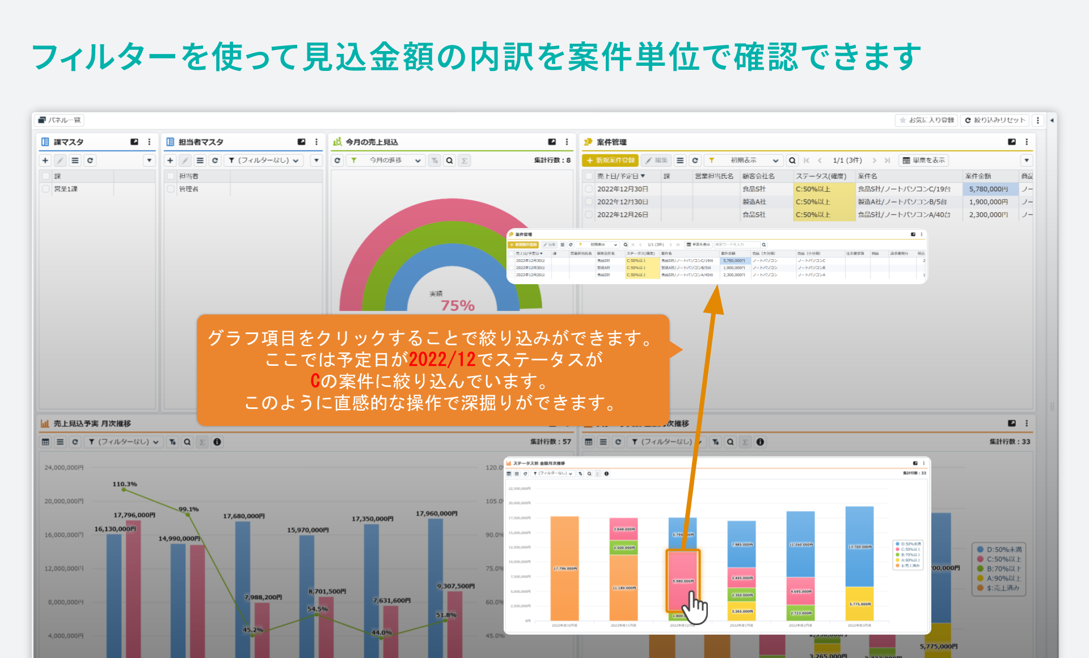Image resolution: width=1089 pixels, height=658 pixels.
Task: Check the row checkbox for the 2022年12月26日 record
Action: coord(588,214)
